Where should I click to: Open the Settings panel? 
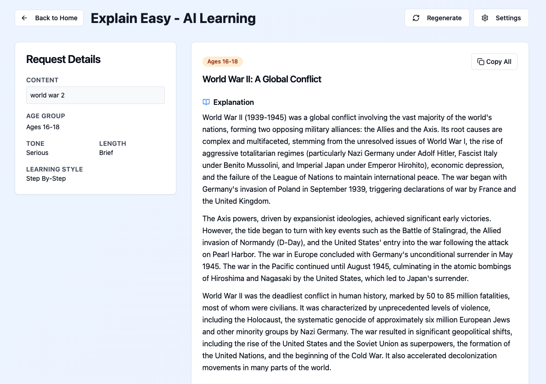(x=501, y=18)
